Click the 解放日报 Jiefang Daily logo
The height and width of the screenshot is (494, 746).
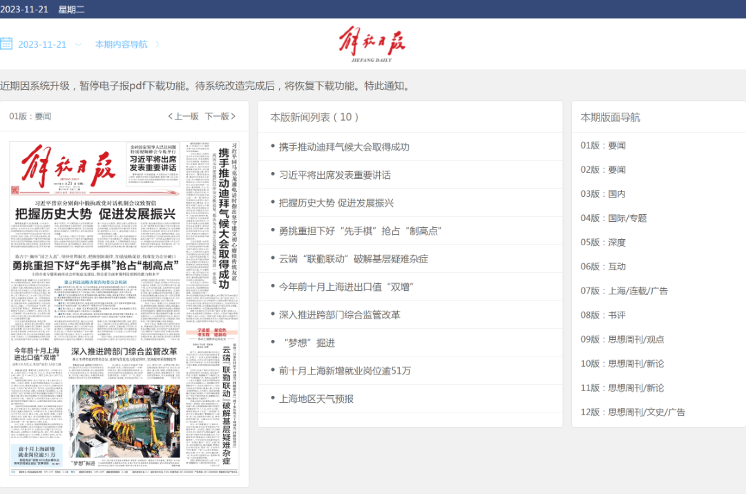pos(372,44)
